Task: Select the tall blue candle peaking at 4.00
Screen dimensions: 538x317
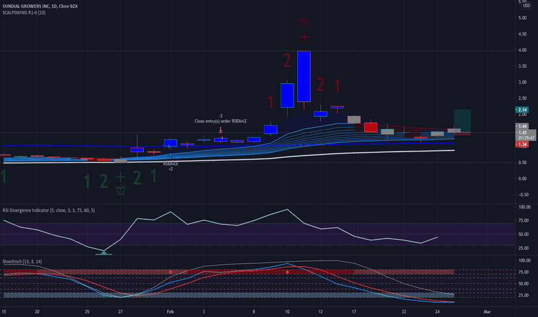Action: tap(304, 76)
